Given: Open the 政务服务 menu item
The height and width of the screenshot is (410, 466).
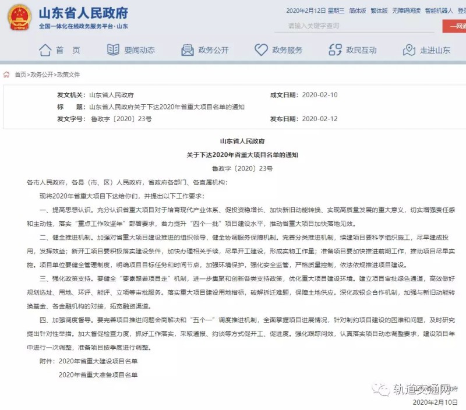Looking at the screenshot, I should (287, 50).
